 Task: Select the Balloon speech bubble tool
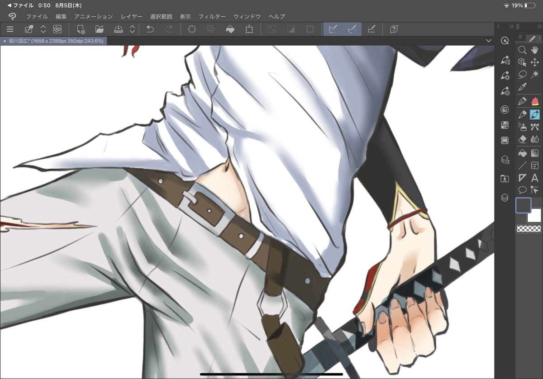pos(522,190)
